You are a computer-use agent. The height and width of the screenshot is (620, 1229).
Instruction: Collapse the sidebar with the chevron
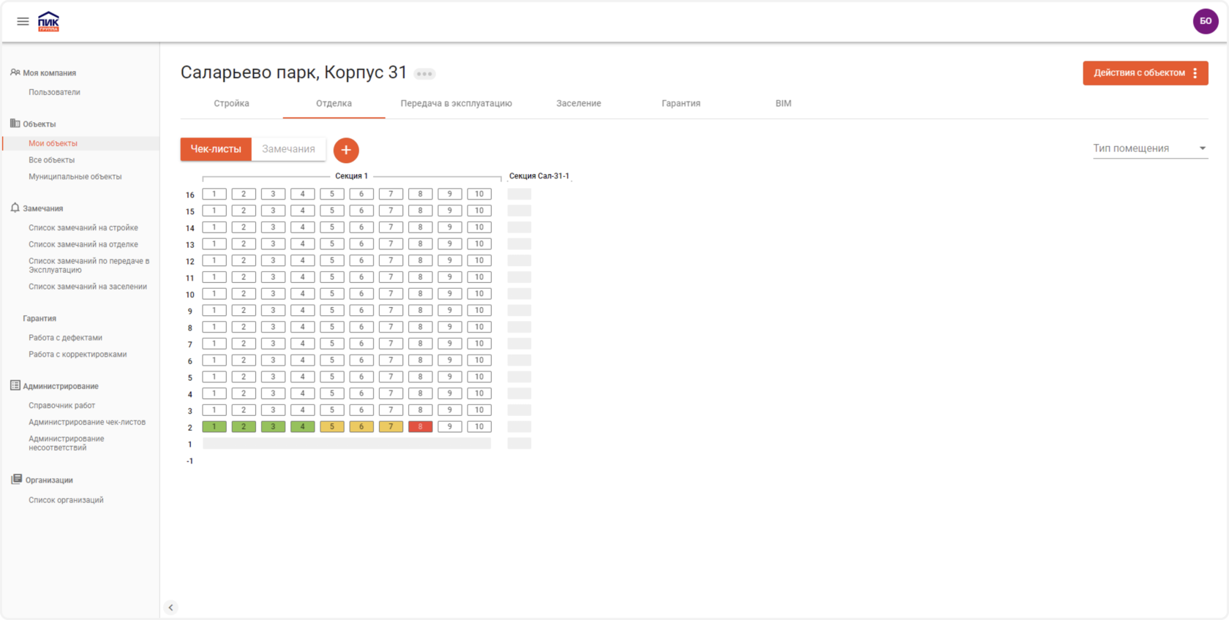click(170, 608)
